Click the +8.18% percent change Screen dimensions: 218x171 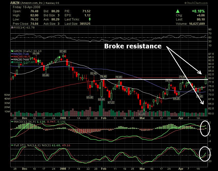click(198, 11)
